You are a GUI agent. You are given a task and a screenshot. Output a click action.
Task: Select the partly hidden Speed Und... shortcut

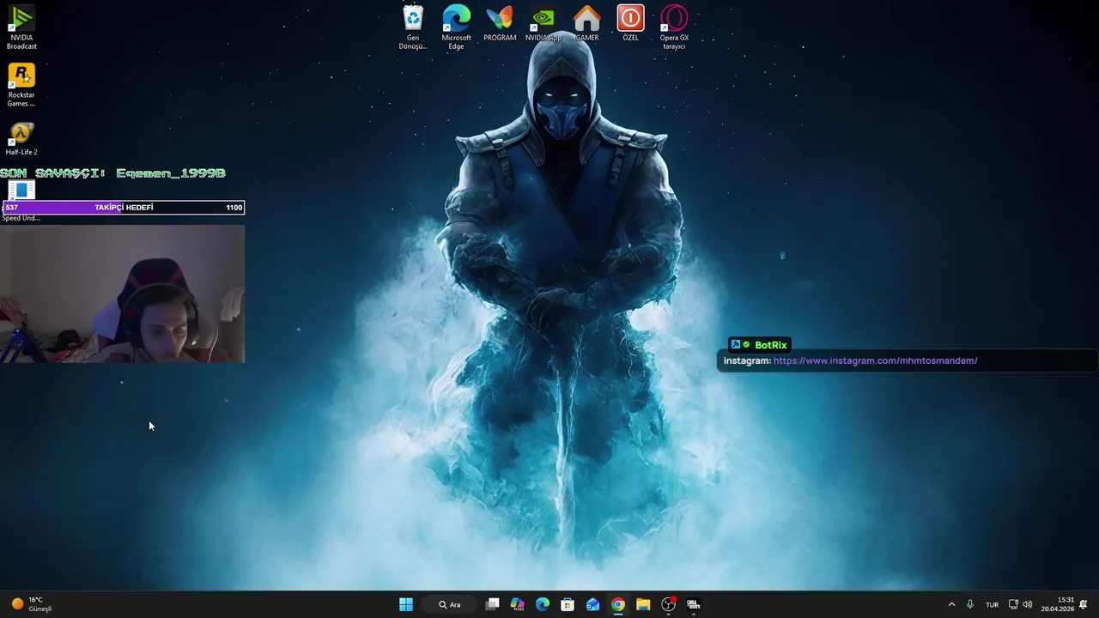[21, 199]
